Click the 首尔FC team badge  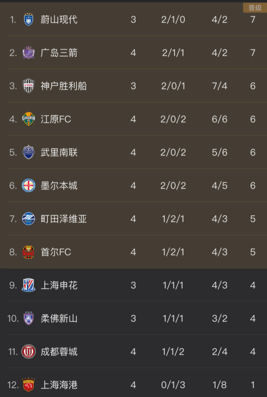coord(29,252)
